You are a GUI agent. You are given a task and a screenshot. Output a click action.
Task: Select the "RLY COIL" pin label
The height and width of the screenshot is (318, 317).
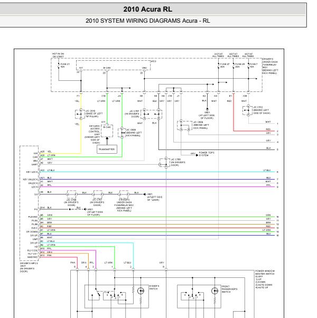tap(33, 250)
